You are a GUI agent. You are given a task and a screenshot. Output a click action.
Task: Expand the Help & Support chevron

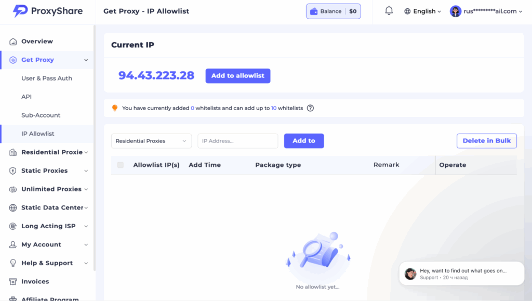[86, 264]
